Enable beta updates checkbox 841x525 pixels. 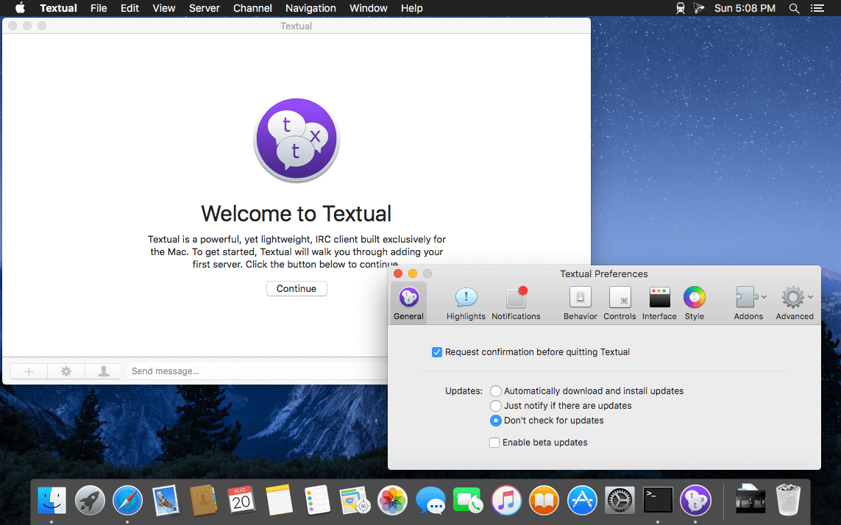494,443
